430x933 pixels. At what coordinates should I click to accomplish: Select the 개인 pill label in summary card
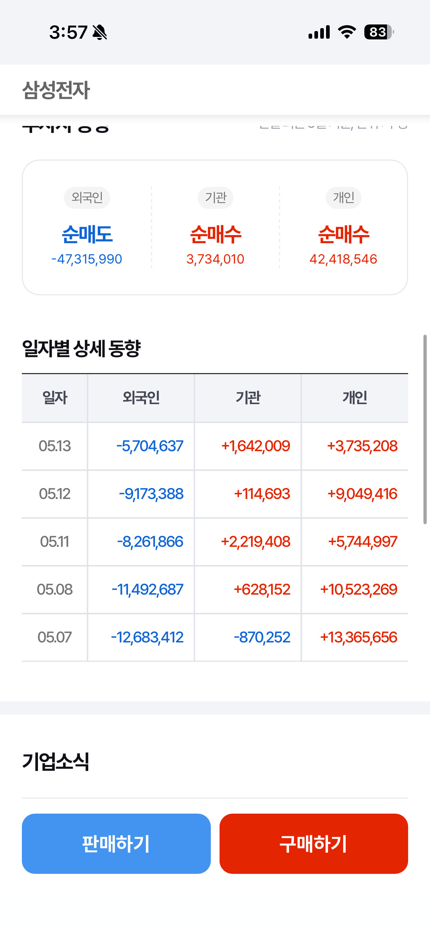344,197
